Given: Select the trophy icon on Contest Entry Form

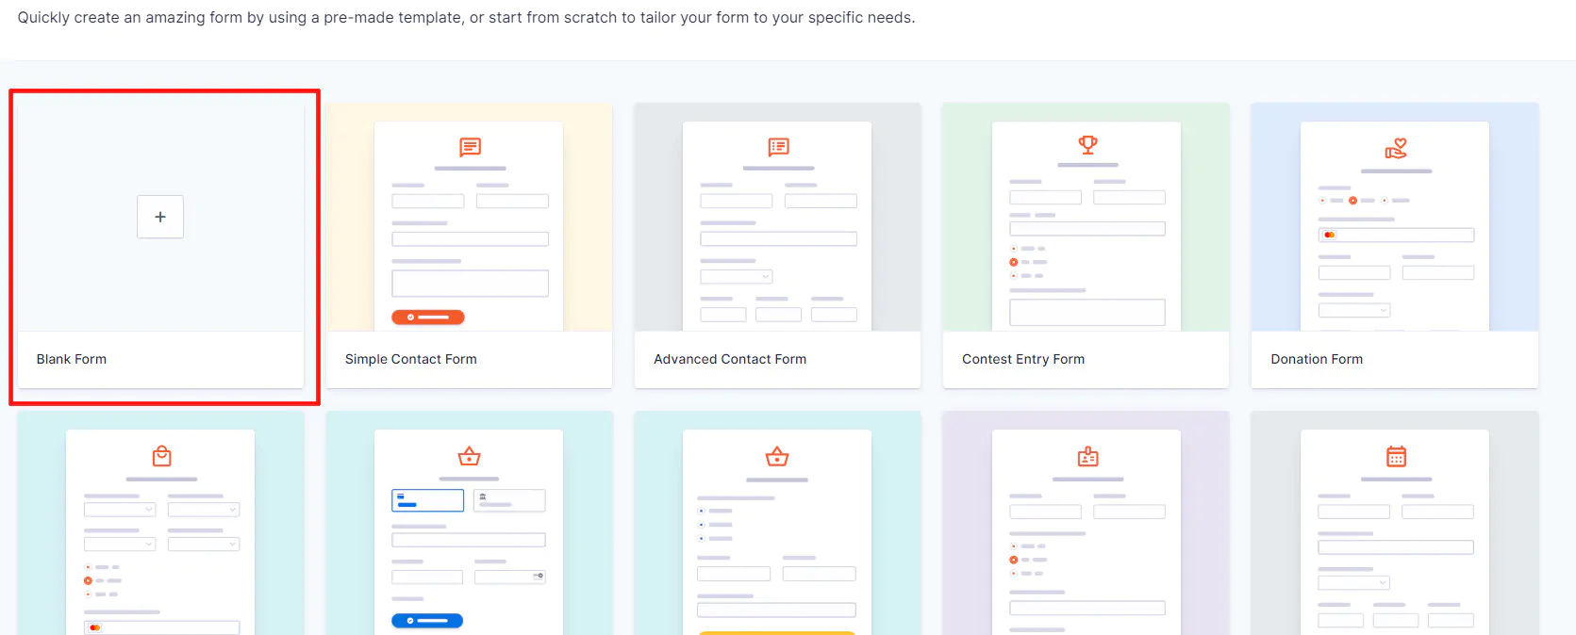Looking at the screenshot, I should 1087,145.
